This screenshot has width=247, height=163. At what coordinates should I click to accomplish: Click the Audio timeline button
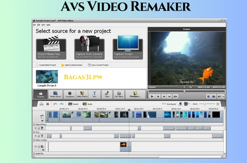pos(88,104)
